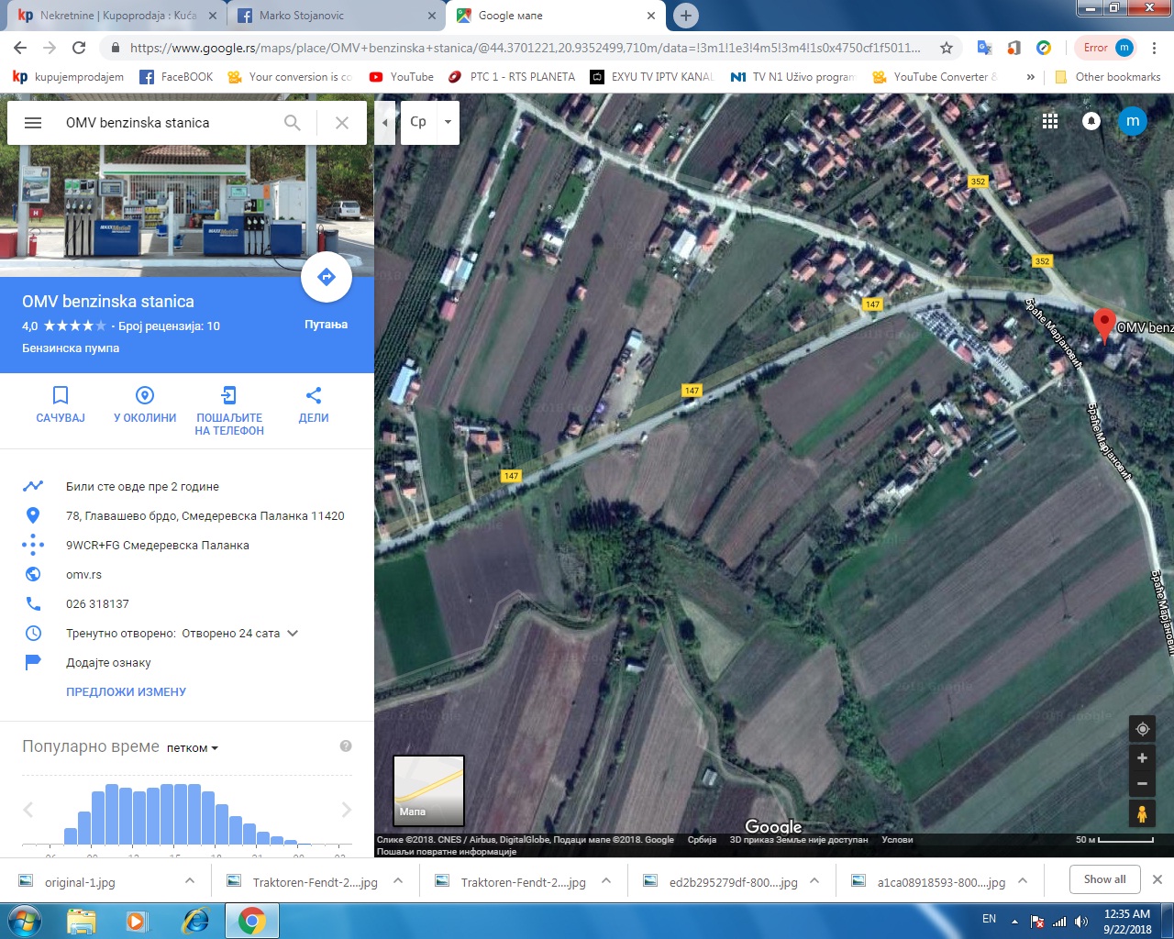Viewport: 1174px width, 939px height.
Task: Click the show my location button
Action: click(1142, 729)
